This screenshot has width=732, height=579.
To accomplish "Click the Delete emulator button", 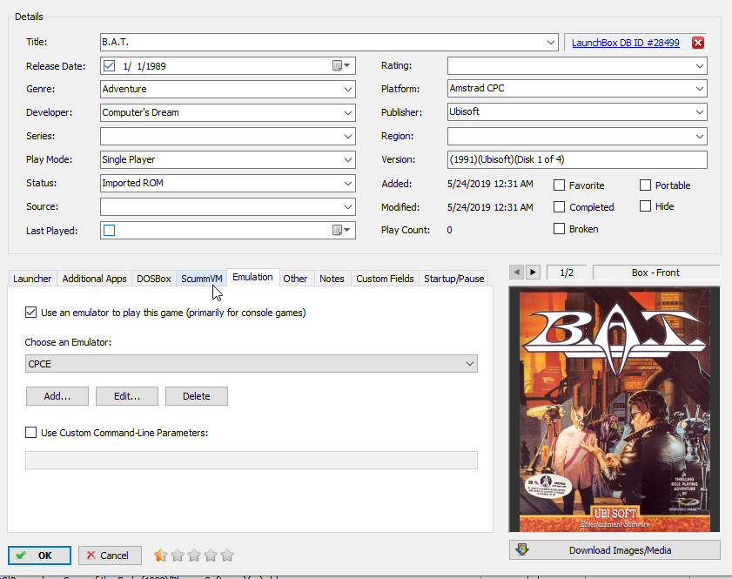I will [x=197, y=396].
